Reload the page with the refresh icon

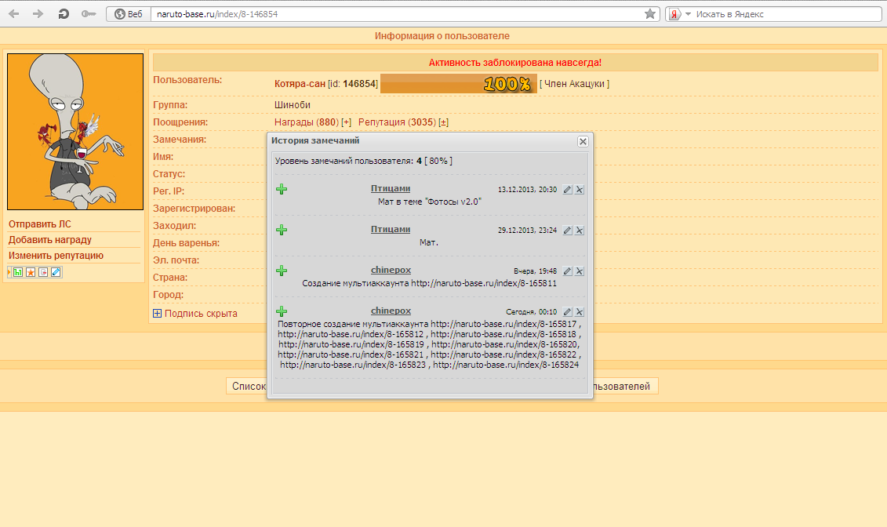click(x=64, y=13)
